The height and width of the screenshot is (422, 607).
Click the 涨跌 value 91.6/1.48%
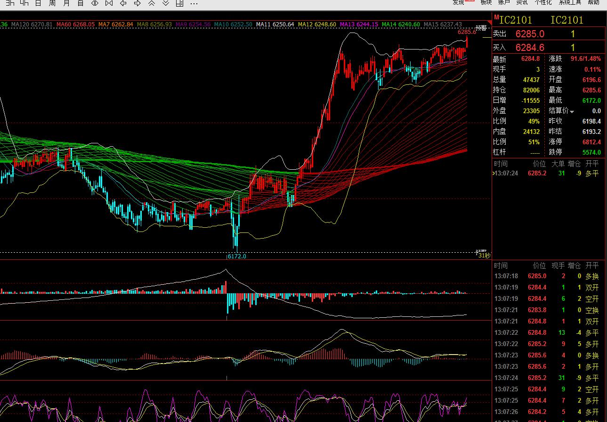pyautogui.click(x=586, y=59)
